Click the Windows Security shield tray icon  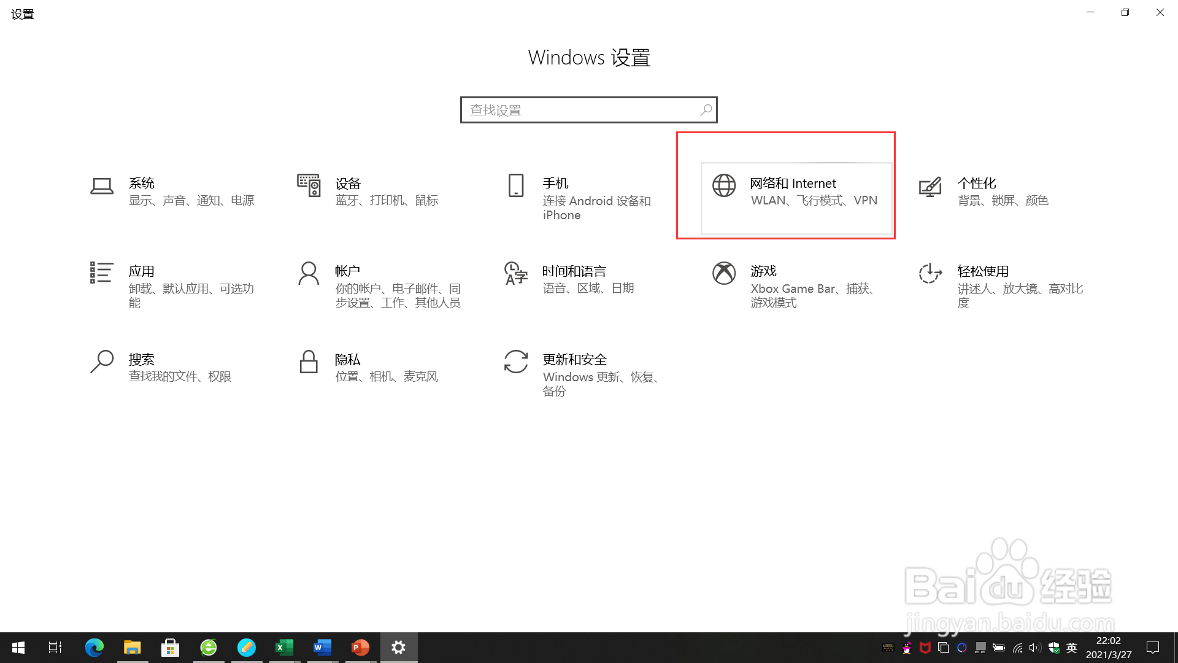[1054, 648]
